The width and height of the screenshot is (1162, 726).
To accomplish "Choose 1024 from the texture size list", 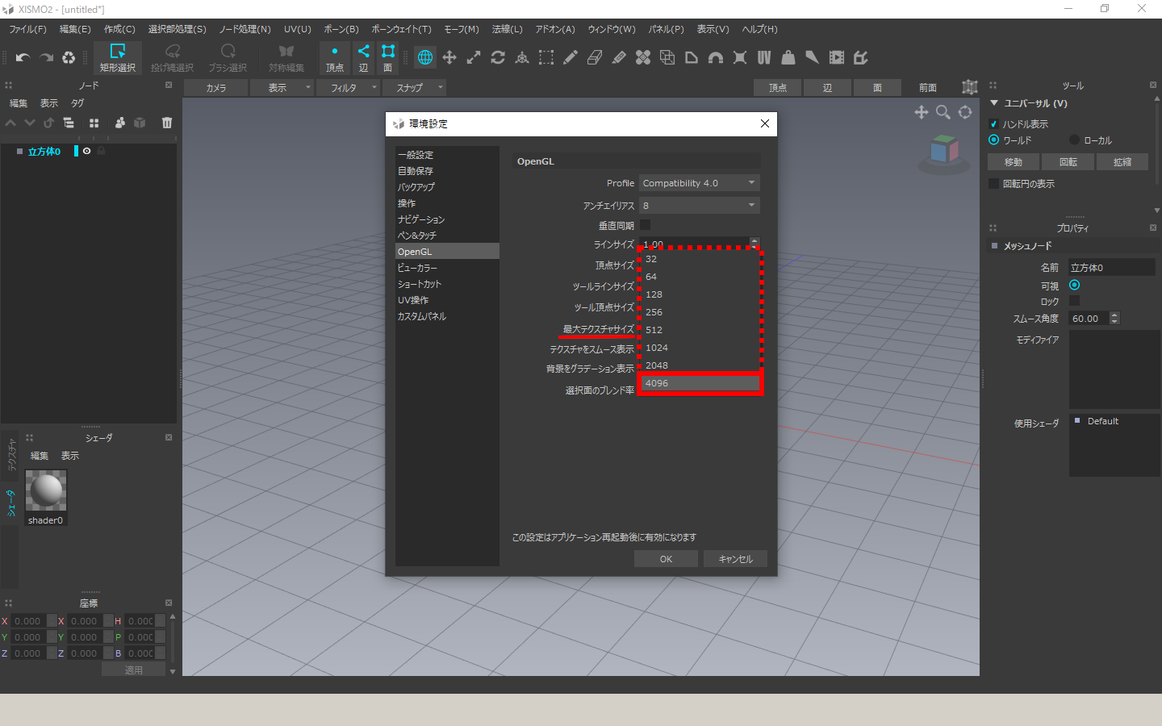I will pyautogui.click(x=700, y=348).
